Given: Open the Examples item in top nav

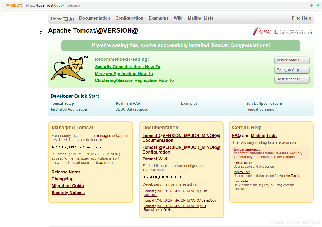Looking at the screenshot, I should (x=159, y=18).
